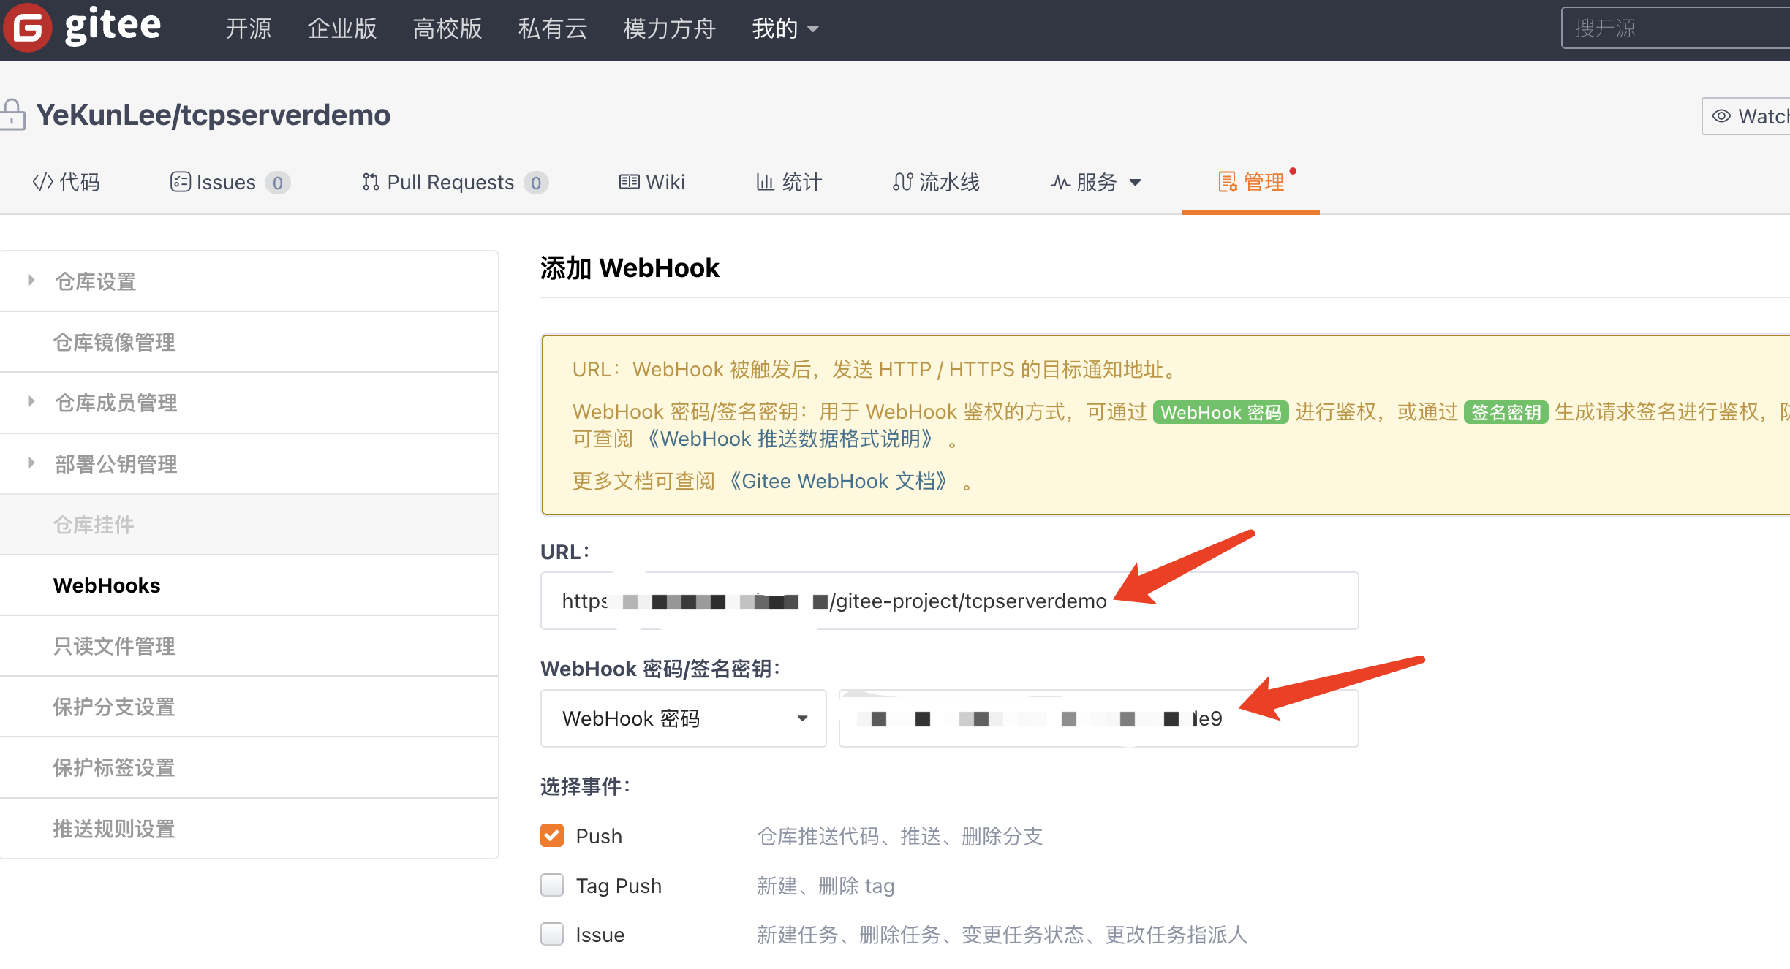Select 保护分支设置 in the sidebar
Screen dimensions: 1790x969
point(114,707)
